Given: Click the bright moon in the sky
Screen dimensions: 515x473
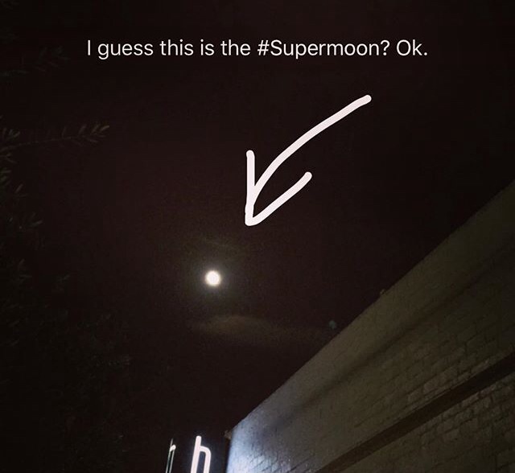Looking at the screenshot, I should click(212, 278).
